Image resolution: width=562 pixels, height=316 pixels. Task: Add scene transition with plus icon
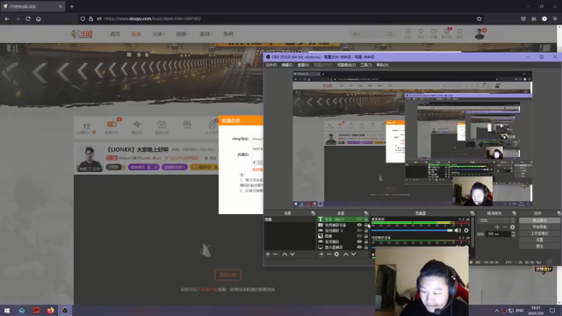click(497, 227)
